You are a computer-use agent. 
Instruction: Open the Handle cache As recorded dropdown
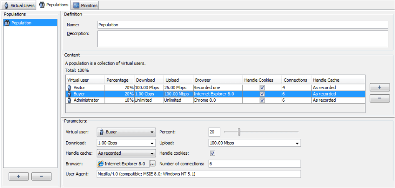[x=126, y=153]
